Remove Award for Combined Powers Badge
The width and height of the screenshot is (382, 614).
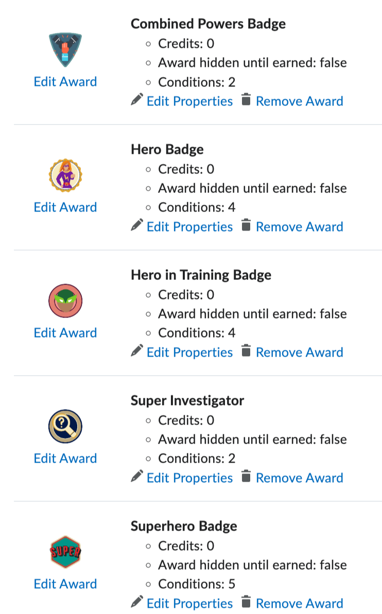(x=300, y=101)
